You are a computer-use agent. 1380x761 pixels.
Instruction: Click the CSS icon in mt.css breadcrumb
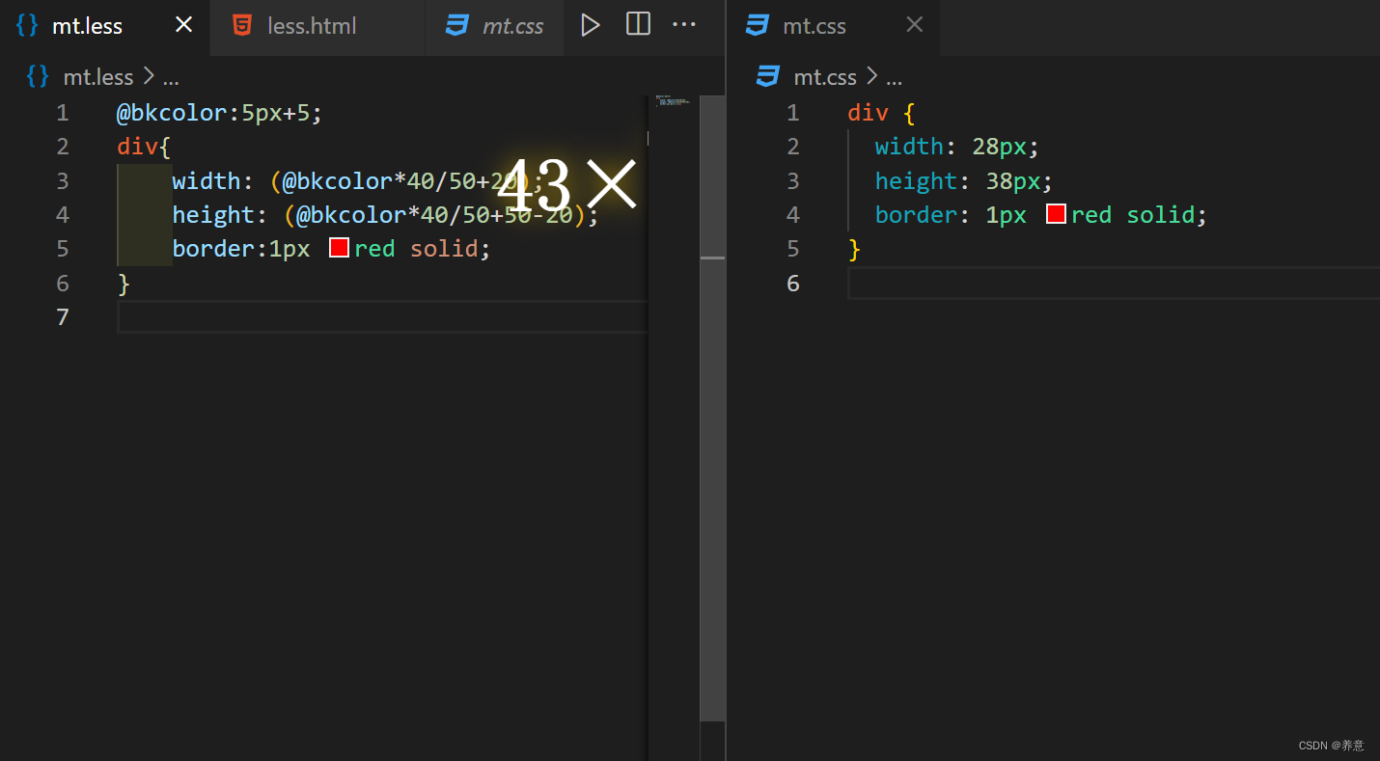[768, 77]
